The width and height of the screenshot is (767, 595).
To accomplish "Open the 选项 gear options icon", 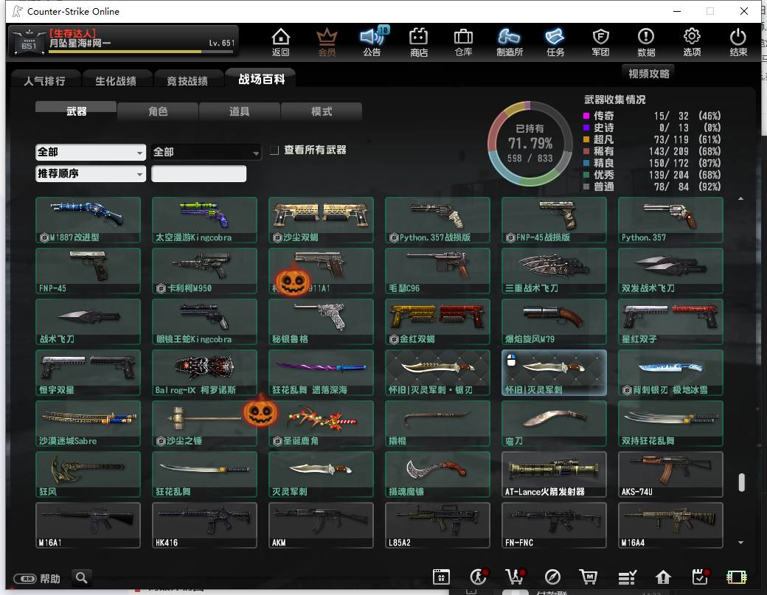I will [x=692, y=41].
